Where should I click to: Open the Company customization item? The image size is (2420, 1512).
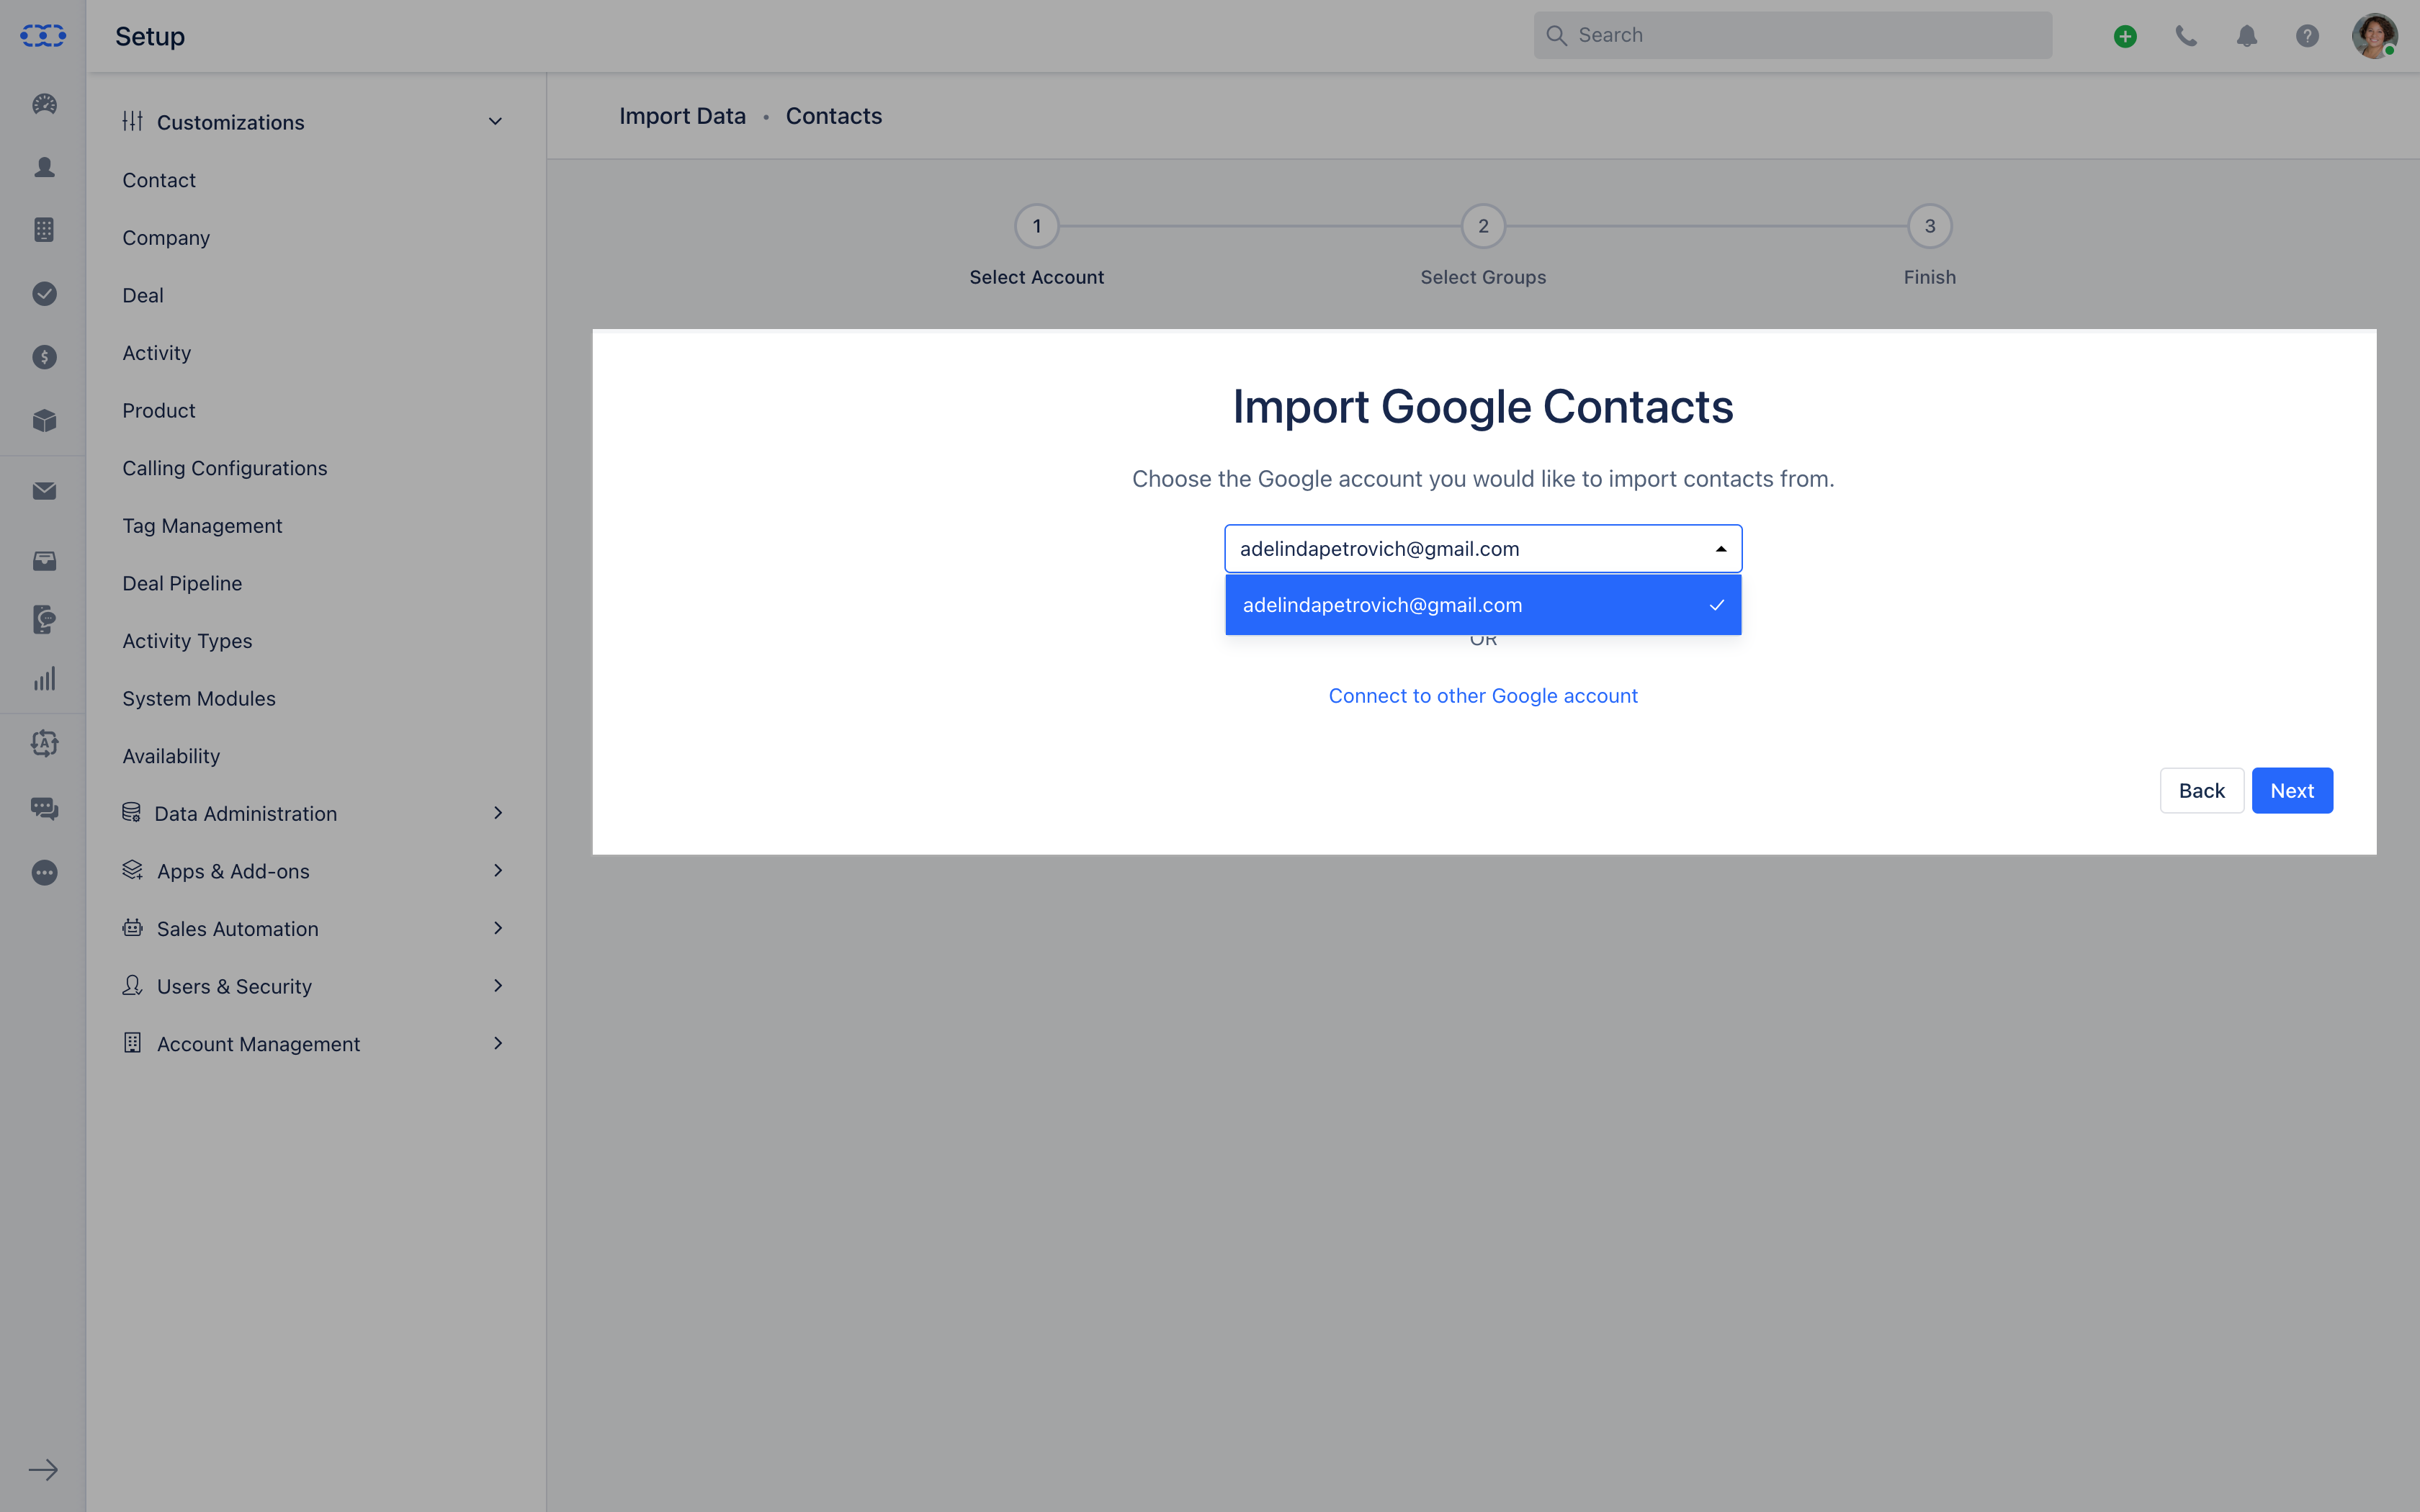pos(166,238)
